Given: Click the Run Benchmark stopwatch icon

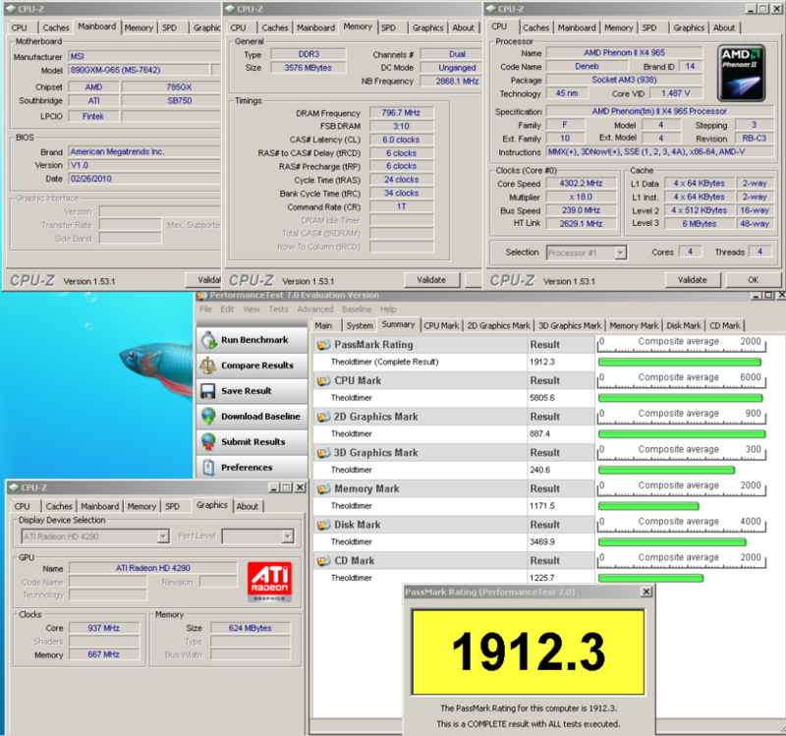Looking at the screenshot, I should tap(208, 340).
